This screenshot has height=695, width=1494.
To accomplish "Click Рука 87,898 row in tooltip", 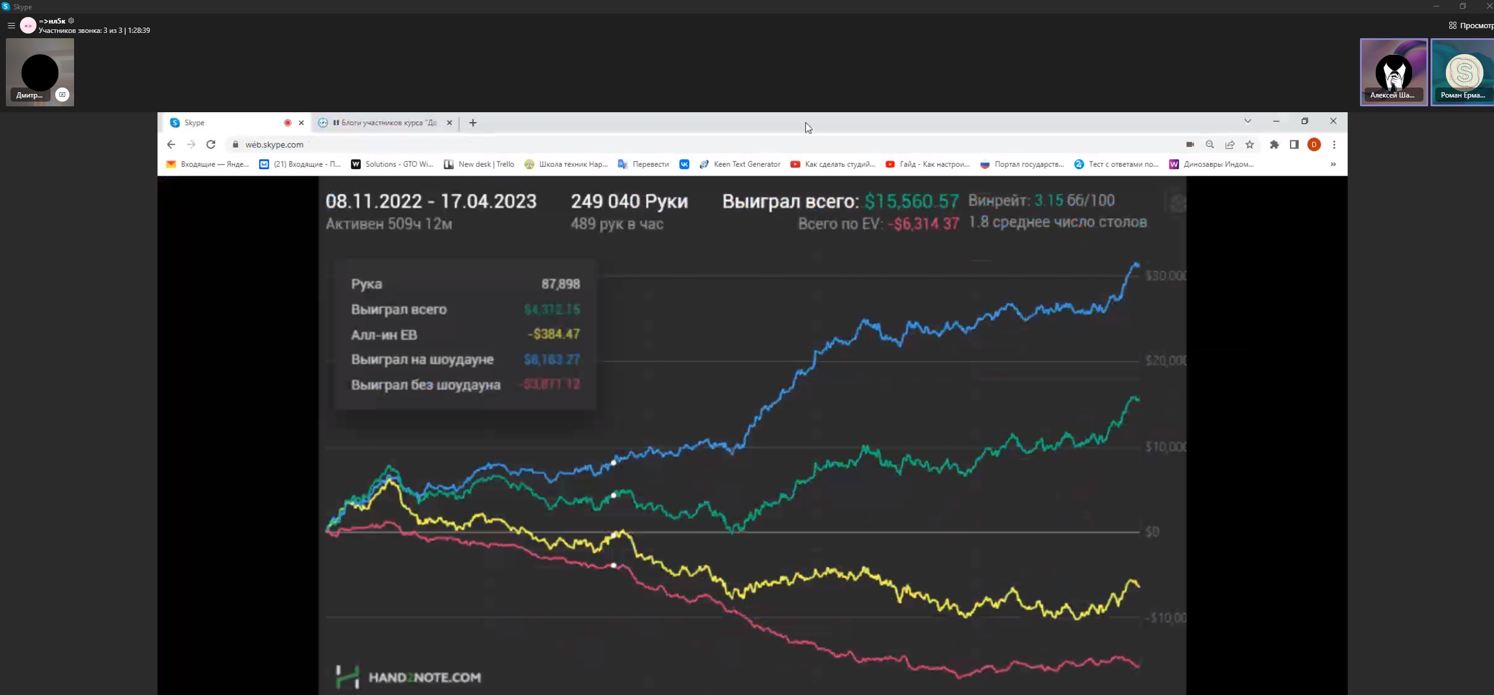I will [465, 284].
